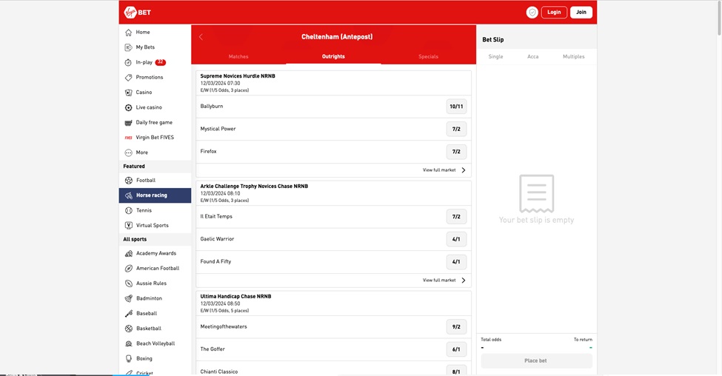The image size is (722, 376).
Task: Switch to Acca bet slip tab
Action: [532, 57]
